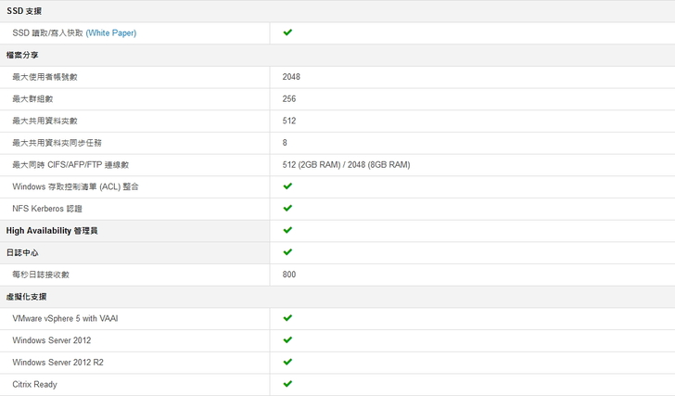
Task: Click the Citrix Ready checkmark icon
Action: coord(287,384)
